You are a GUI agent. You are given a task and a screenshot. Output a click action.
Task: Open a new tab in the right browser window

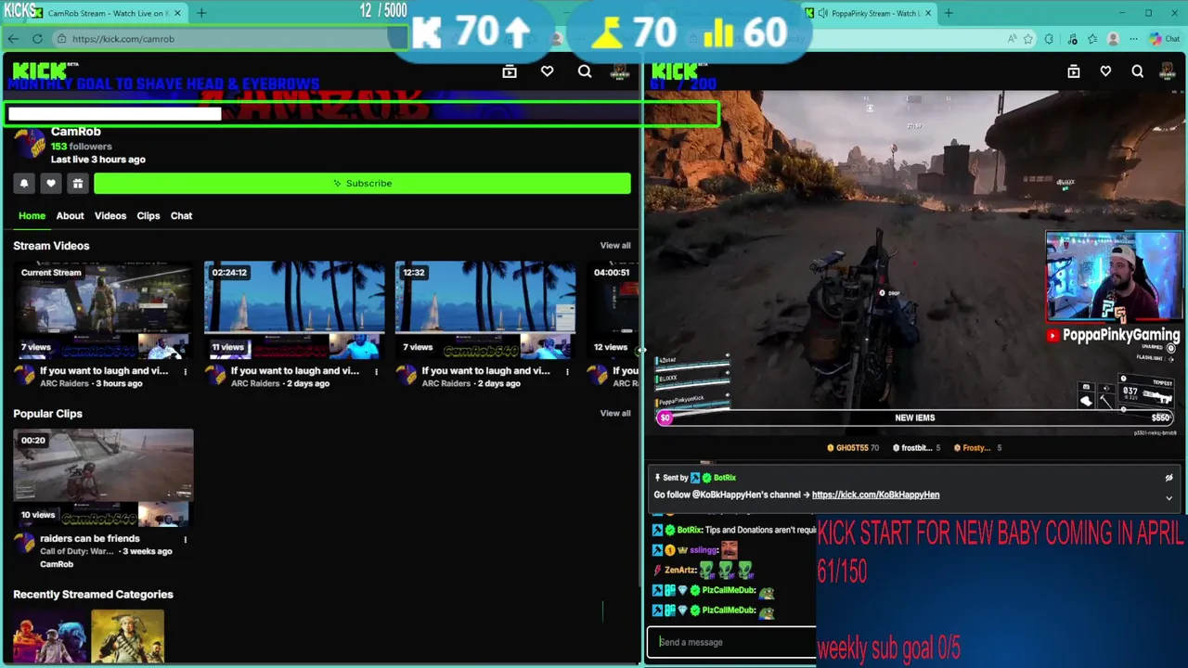(949, 13)
